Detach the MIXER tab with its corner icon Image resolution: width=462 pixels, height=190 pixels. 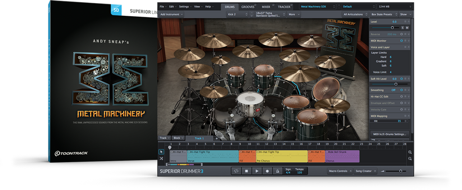point(273,5)
